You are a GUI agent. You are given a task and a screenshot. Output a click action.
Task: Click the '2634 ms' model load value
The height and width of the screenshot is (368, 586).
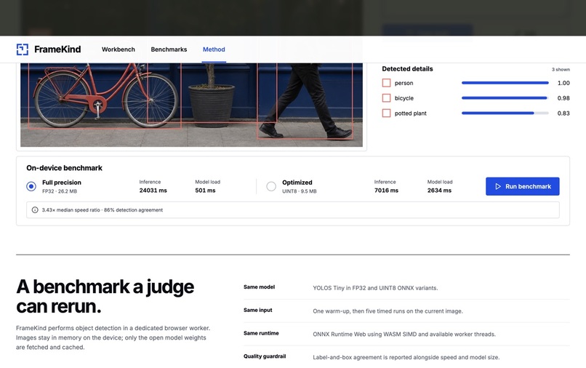[x=439, y=191]
